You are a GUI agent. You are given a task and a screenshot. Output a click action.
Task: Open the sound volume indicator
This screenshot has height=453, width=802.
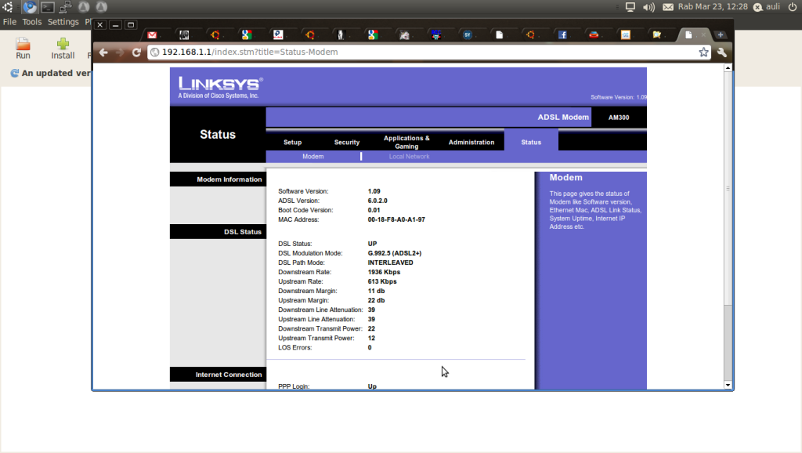tap(648, 7)
